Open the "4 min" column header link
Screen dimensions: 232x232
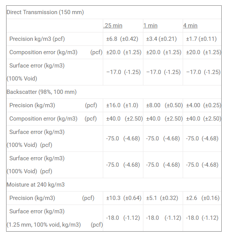190,26
